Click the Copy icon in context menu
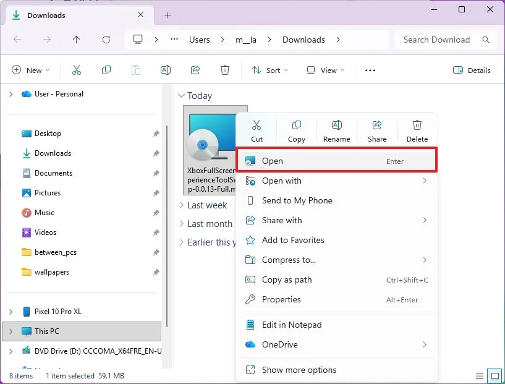505x384 pixels. (297, 130)
